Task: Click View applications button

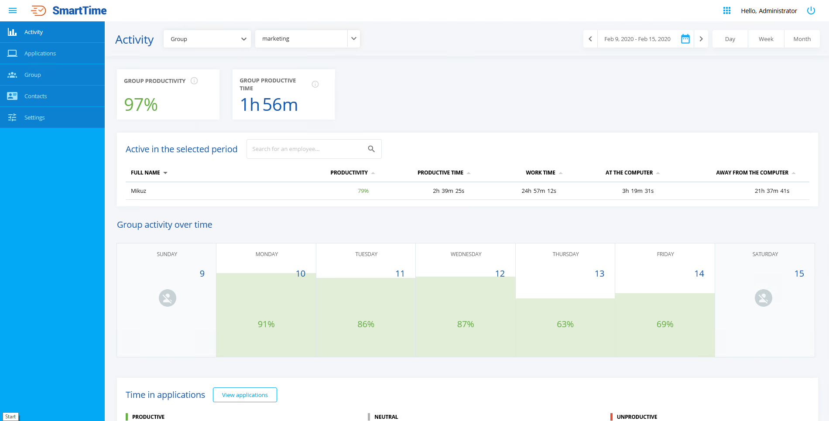Action: pyautogui.click(x=245, y=395)
